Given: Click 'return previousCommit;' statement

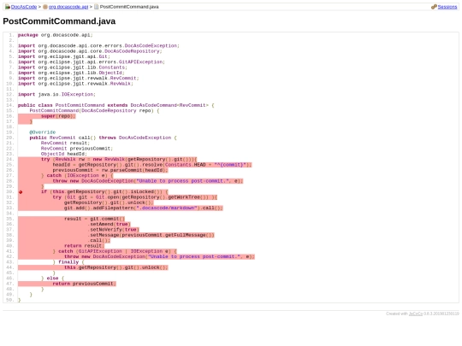Looking at the screenshot, I should click(x=84, y=284).
